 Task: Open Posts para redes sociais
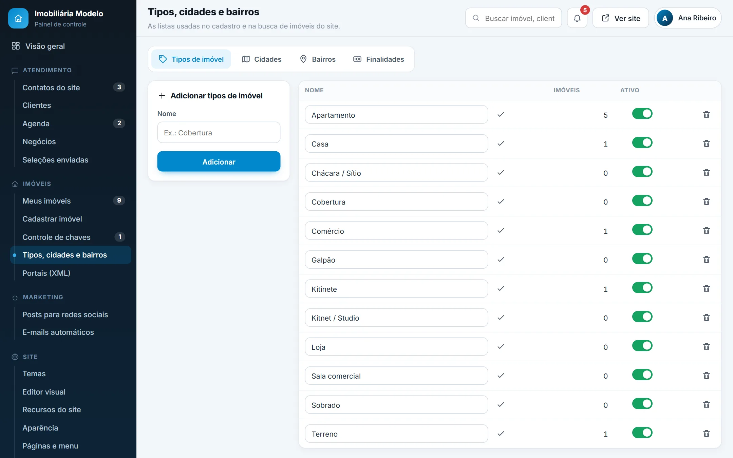[x=71, y=314]
